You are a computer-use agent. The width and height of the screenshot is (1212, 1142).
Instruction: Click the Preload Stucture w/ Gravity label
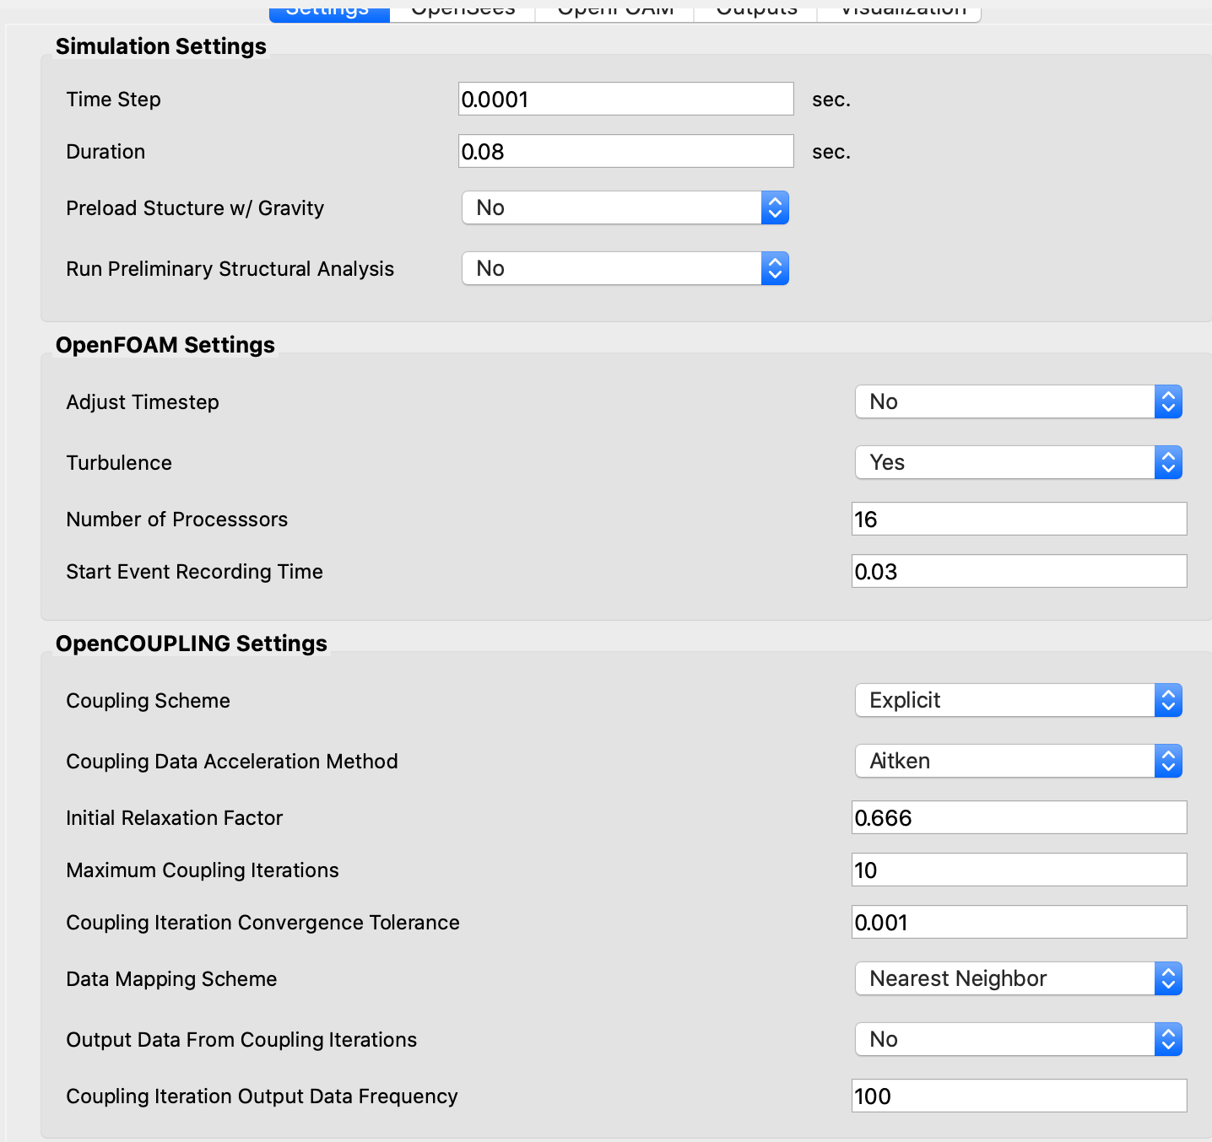tap(195, 208)
